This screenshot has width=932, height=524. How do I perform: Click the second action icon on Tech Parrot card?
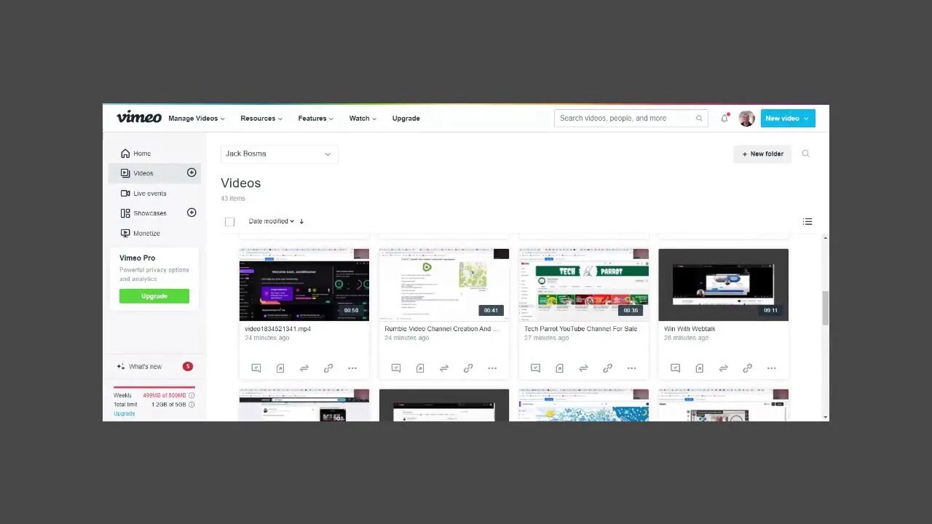point(560,368)
